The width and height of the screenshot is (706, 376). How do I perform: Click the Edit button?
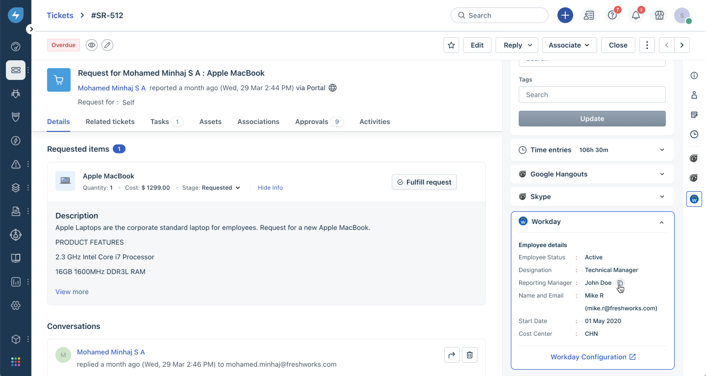477,45
